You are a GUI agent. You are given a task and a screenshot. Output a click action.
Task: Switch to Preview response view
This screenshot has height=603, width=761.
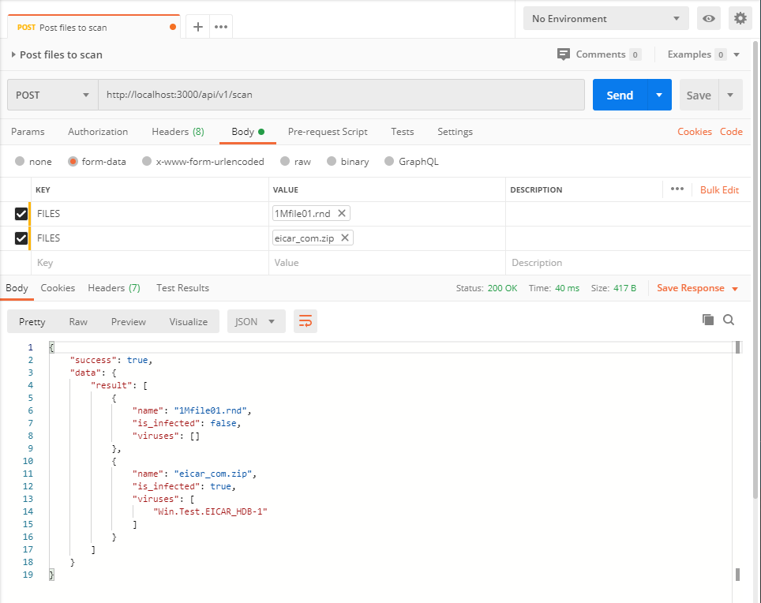128,322
